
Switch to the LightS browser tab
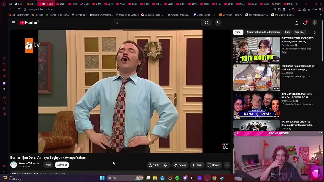85,4
